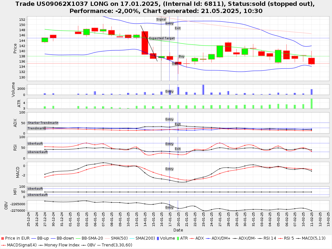This screenshot has height=249, width=332.
Task: Click the überkauft label in the RSI panel
Action: pyautogui.click(x=35, y=143)
